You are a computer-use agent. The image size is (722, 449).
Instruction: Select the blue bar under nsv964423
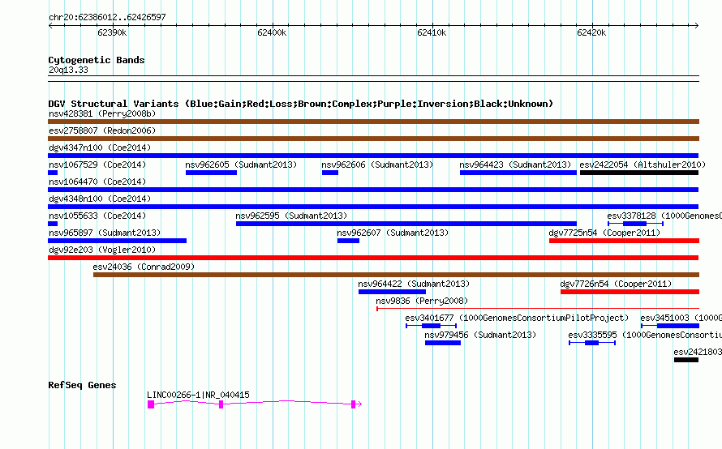[x=518, y=173]
